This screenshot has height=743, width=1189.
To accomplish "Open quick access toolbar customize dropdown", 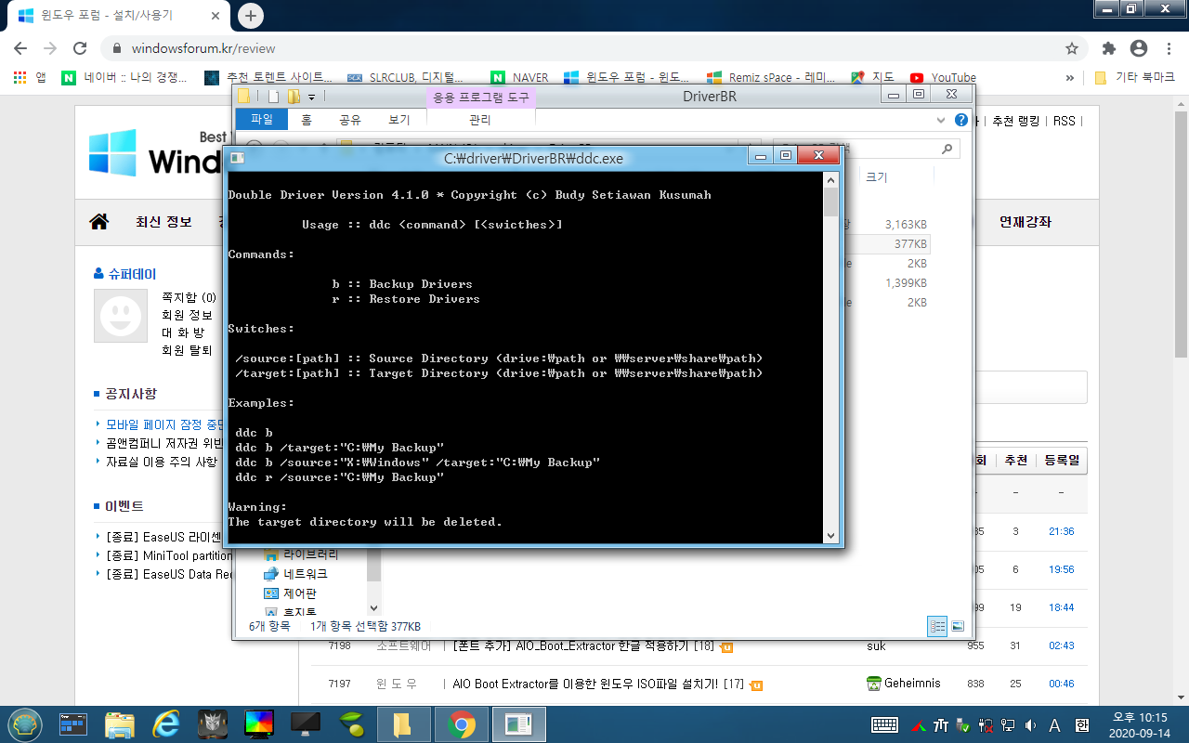I will (312, 97).
